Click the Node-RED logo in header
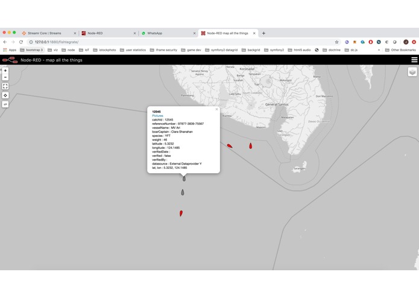The image size is (419, 298). (10, 60)
